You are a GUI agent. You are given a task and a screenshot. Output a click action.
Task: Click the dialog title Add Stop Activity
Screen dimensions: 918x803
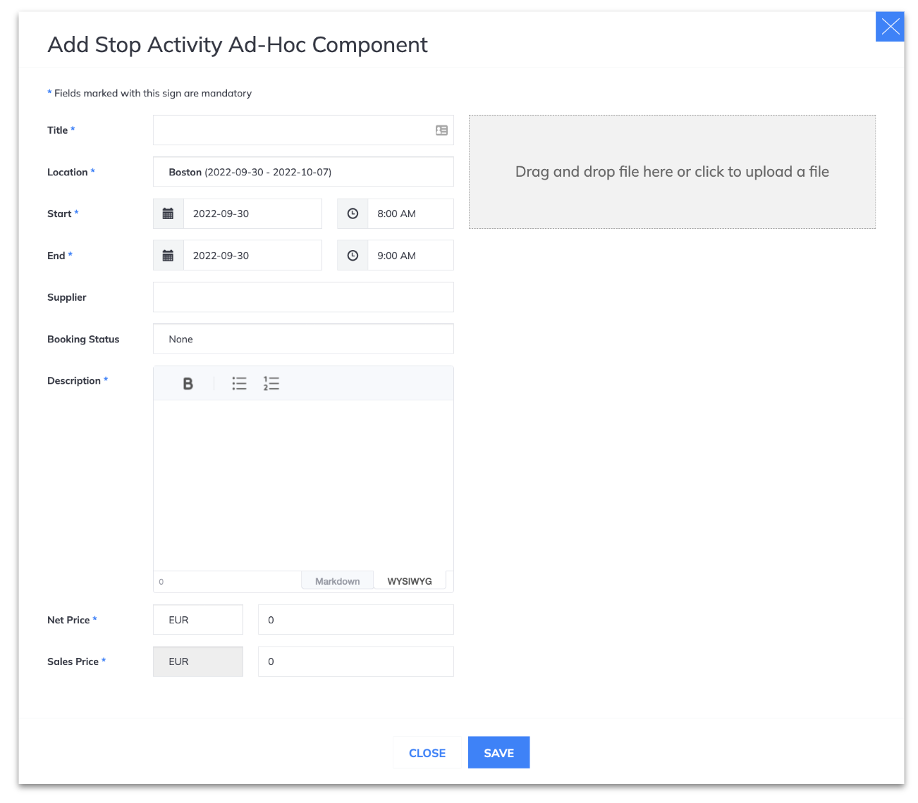pos(238,44)
